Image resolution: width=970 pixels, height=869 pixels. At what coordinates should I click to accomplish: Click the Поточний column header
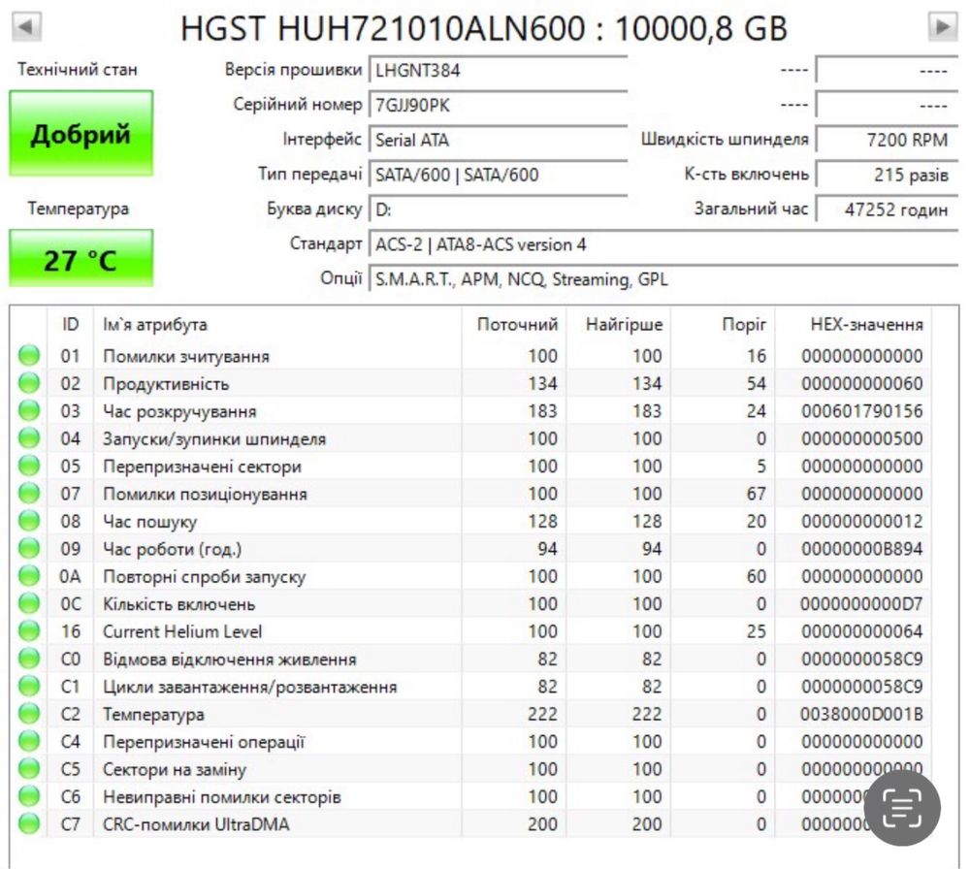click(517, 324)
